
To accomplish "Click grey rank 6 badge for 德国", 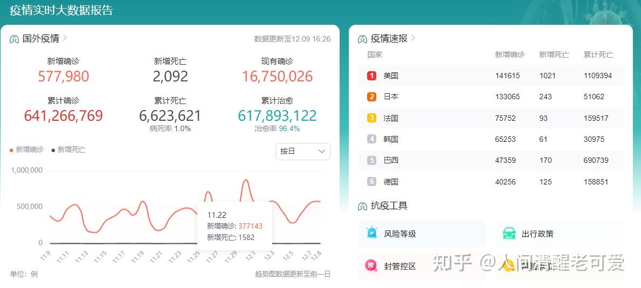I will (371, 182).
